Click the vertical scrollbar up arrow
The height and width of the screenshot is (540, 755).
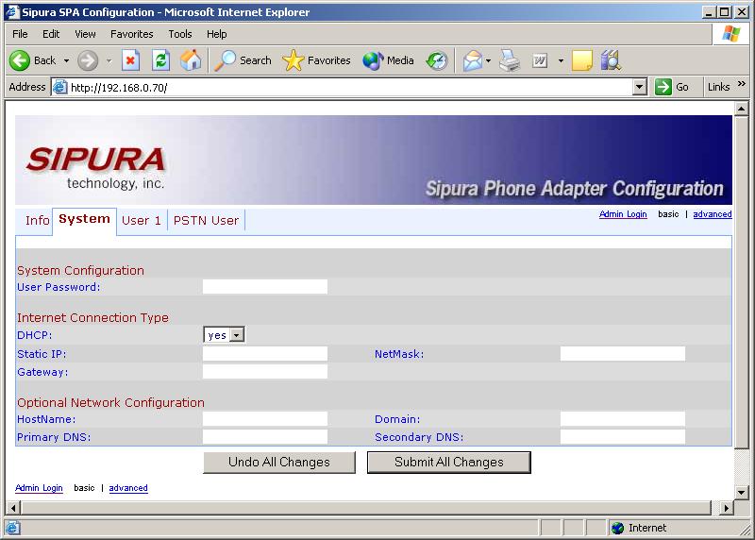click(742, 109)
